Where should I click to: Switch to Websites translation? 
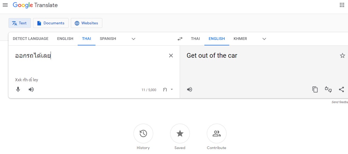[86, 23]
